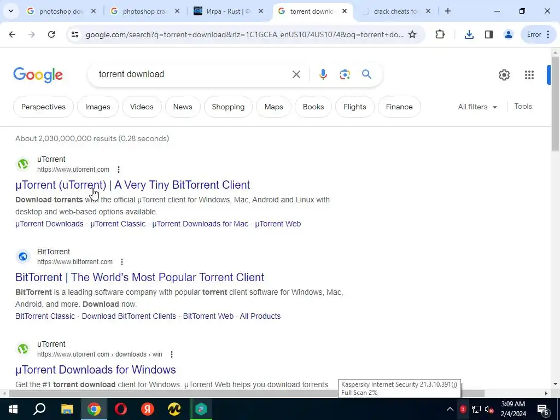Open options menu for bittorrent.com result
Viewport: 560px width, 420px height.
[x=122, y=262]
